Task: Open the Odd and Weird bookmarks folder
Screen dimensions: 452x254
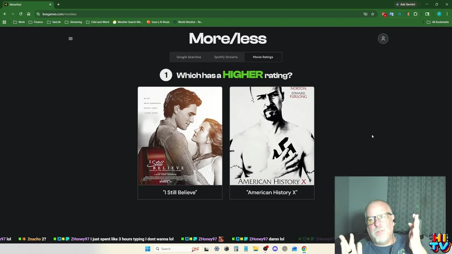Action: click(98, 22)
